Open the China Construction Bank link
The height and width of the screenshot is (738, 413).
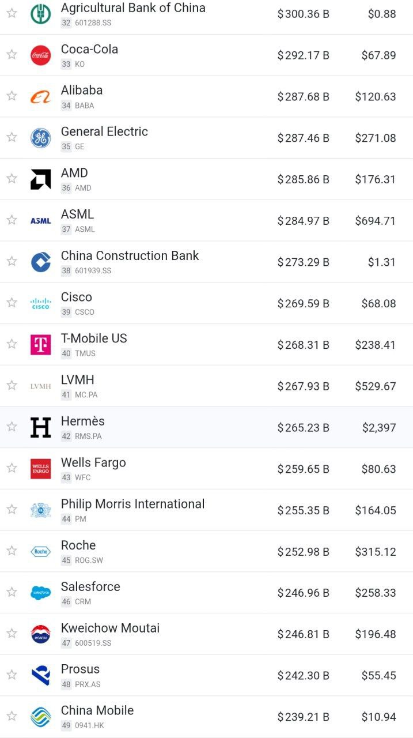130,255
